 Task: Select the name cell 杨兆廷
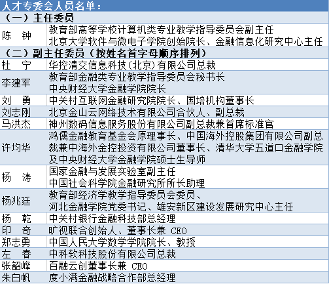click(24, 201)
